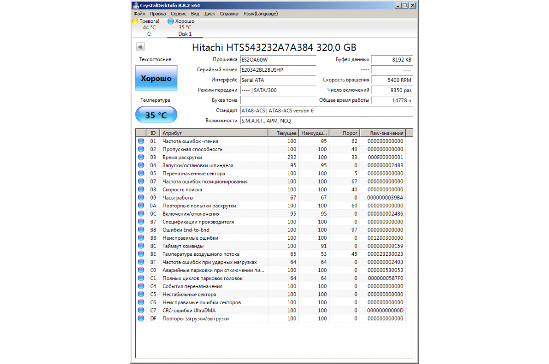
Task: Open the Файл menu
Action: coord(140,14)
